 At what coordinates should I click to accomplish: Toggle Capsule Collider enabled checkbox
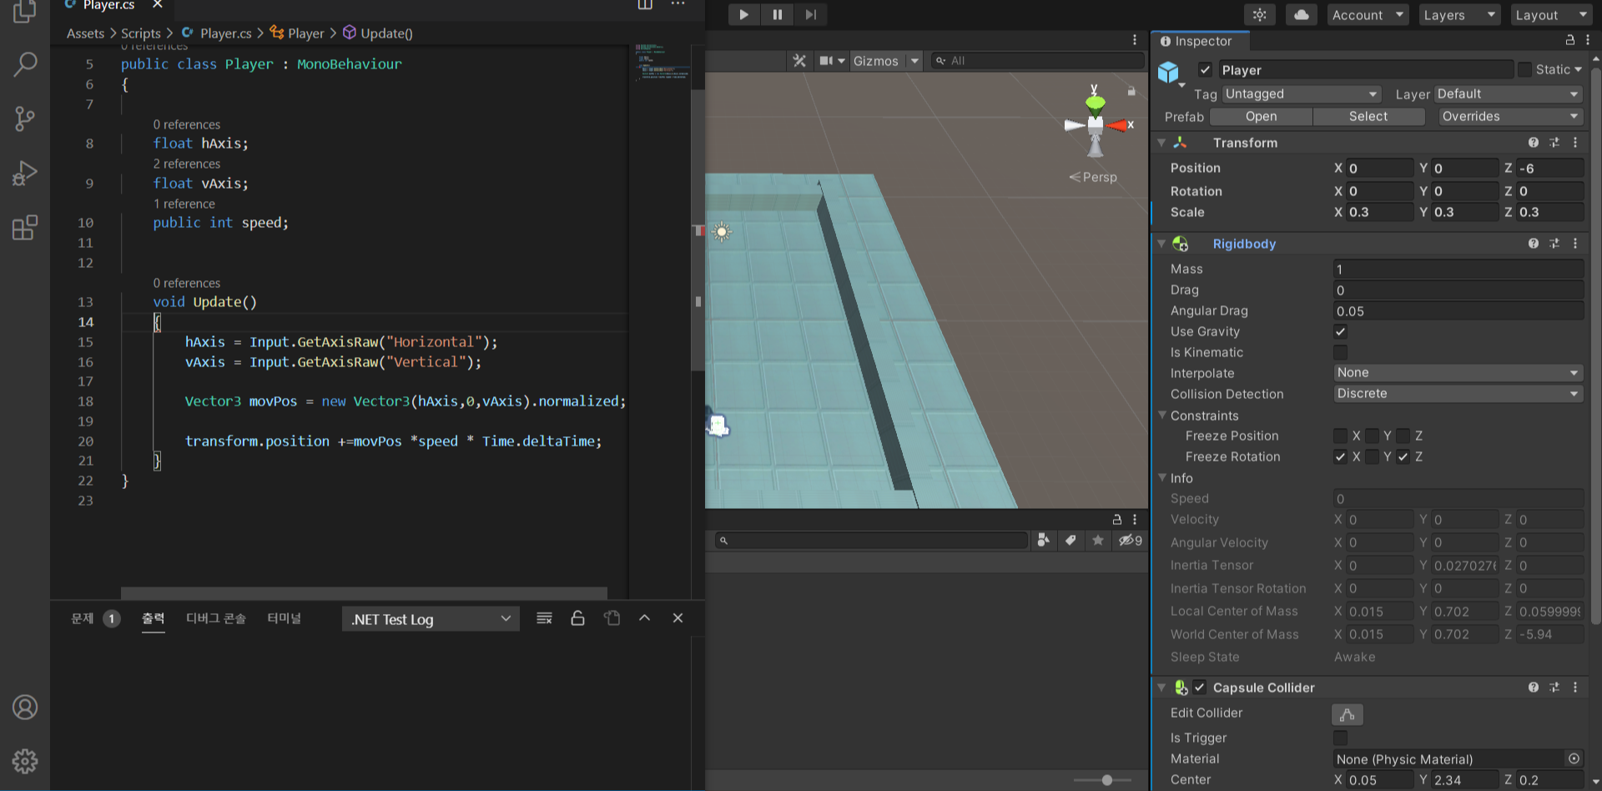click(1199, 688)
